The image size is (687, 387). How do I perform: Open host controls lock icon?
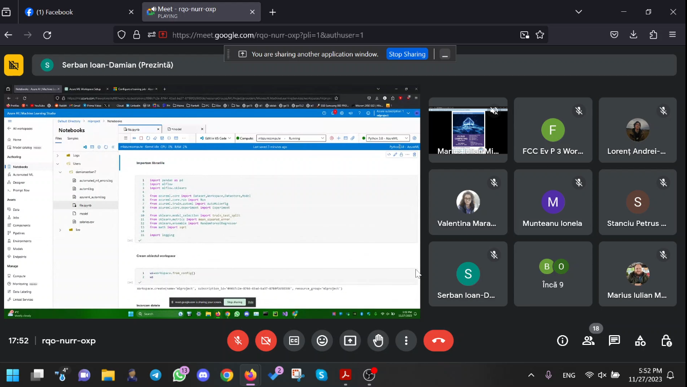click(666, 341)
